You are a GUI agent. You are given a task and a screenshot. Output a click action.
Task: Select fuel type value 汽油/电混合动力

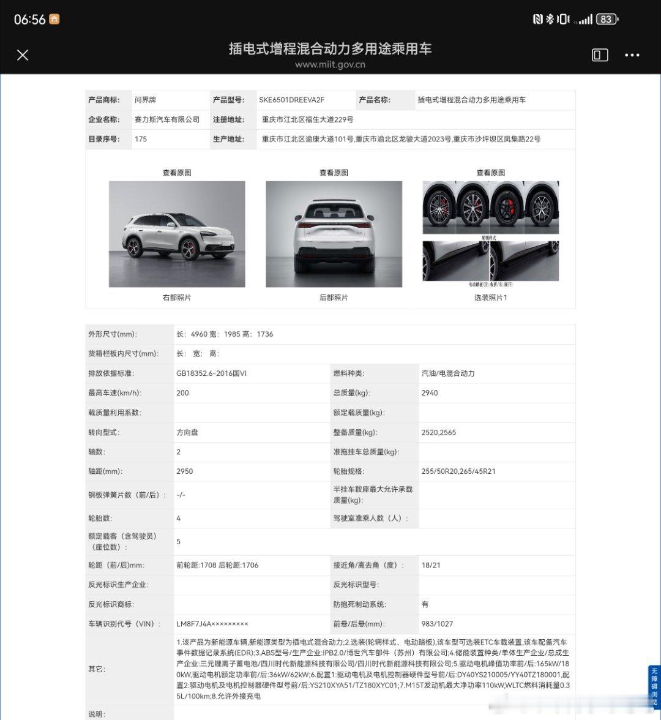pyautogui.click(x=448, y=373)
